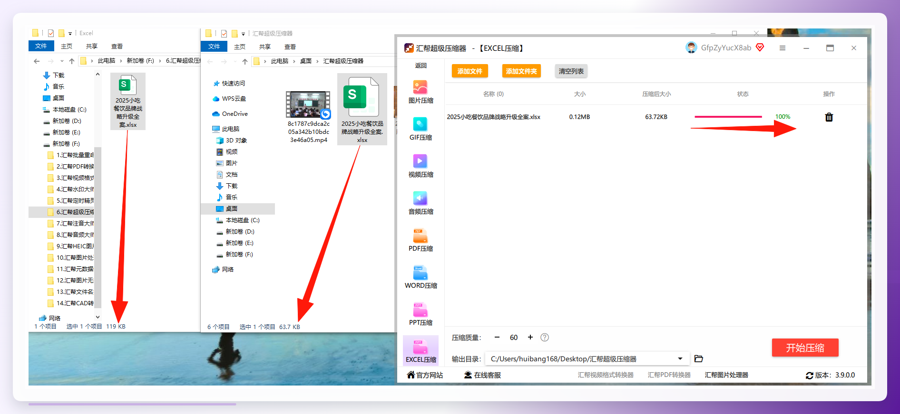Open recent locations dropdown in Excel explorer
Image resolution: width=900 pixels, height=414 pixels.
[x=62, y=61]
